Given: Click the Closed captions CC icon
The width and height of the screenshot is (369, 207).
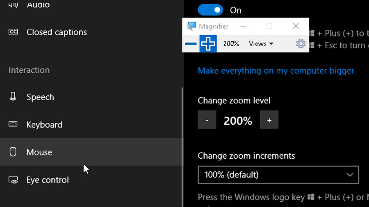Looking at the screenshot, I should [13, 32].
